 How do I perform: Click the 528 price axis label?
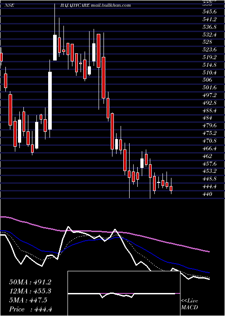tap(207, 42)
